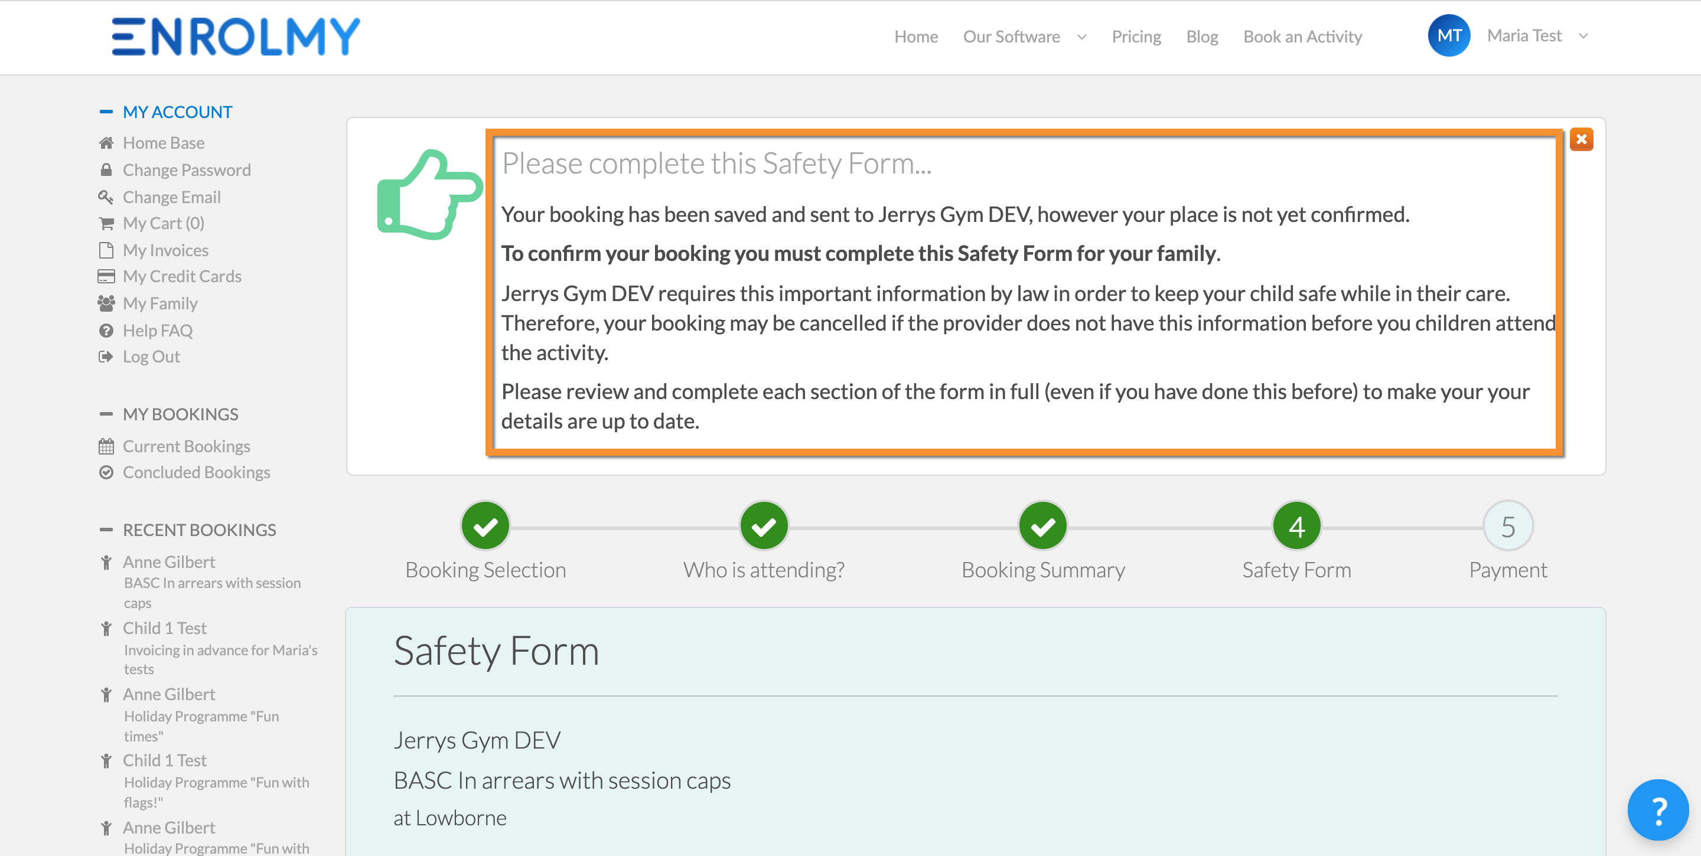Click the Booking Summary step label
1701x856 pixels.
[x=1042, y=570]
